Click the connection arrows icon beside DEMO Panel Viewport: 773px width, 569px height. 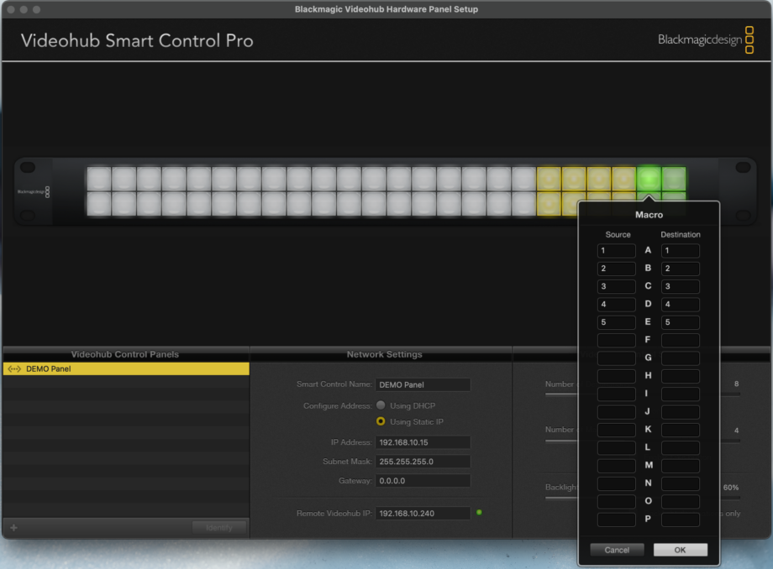click(15, 368)
